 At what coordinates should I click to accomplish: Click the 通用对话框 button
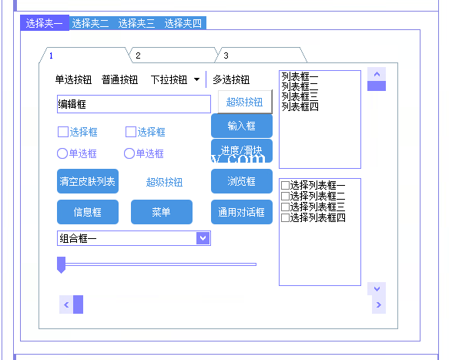pyautogui.click(x=242, y=212)
